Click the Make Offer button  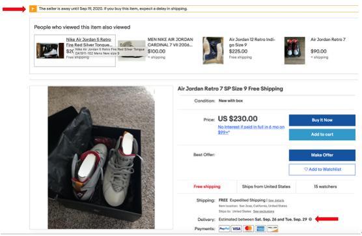tap(322, 155)
